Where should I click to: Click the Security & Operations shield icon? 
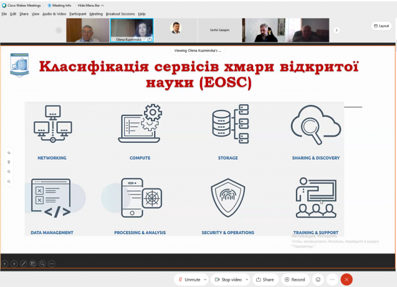[228, 198]
